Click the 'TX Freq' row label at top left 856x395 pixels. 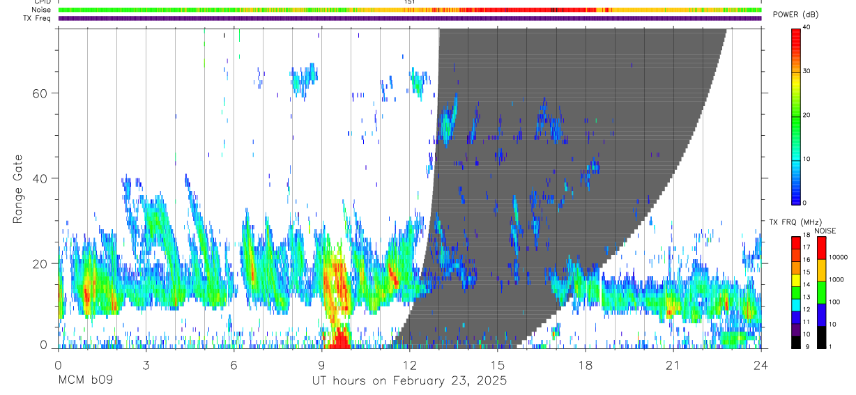(x=36, y=18)
